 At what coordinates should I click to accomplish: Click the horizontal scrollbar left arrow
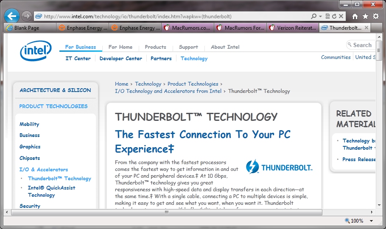pos(7,212)
